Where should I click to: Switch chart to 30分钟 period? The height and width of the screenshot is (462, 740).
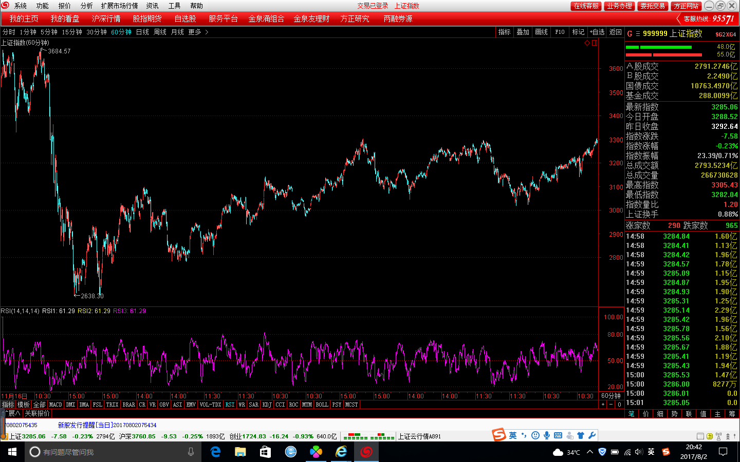97,32
